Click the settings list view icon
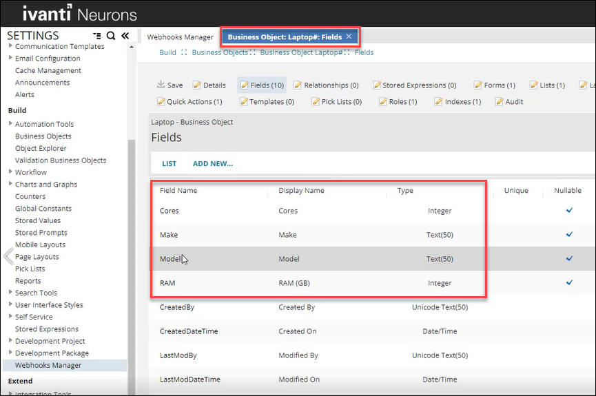This screenshot has height=396, width=596. pos(96,36)
